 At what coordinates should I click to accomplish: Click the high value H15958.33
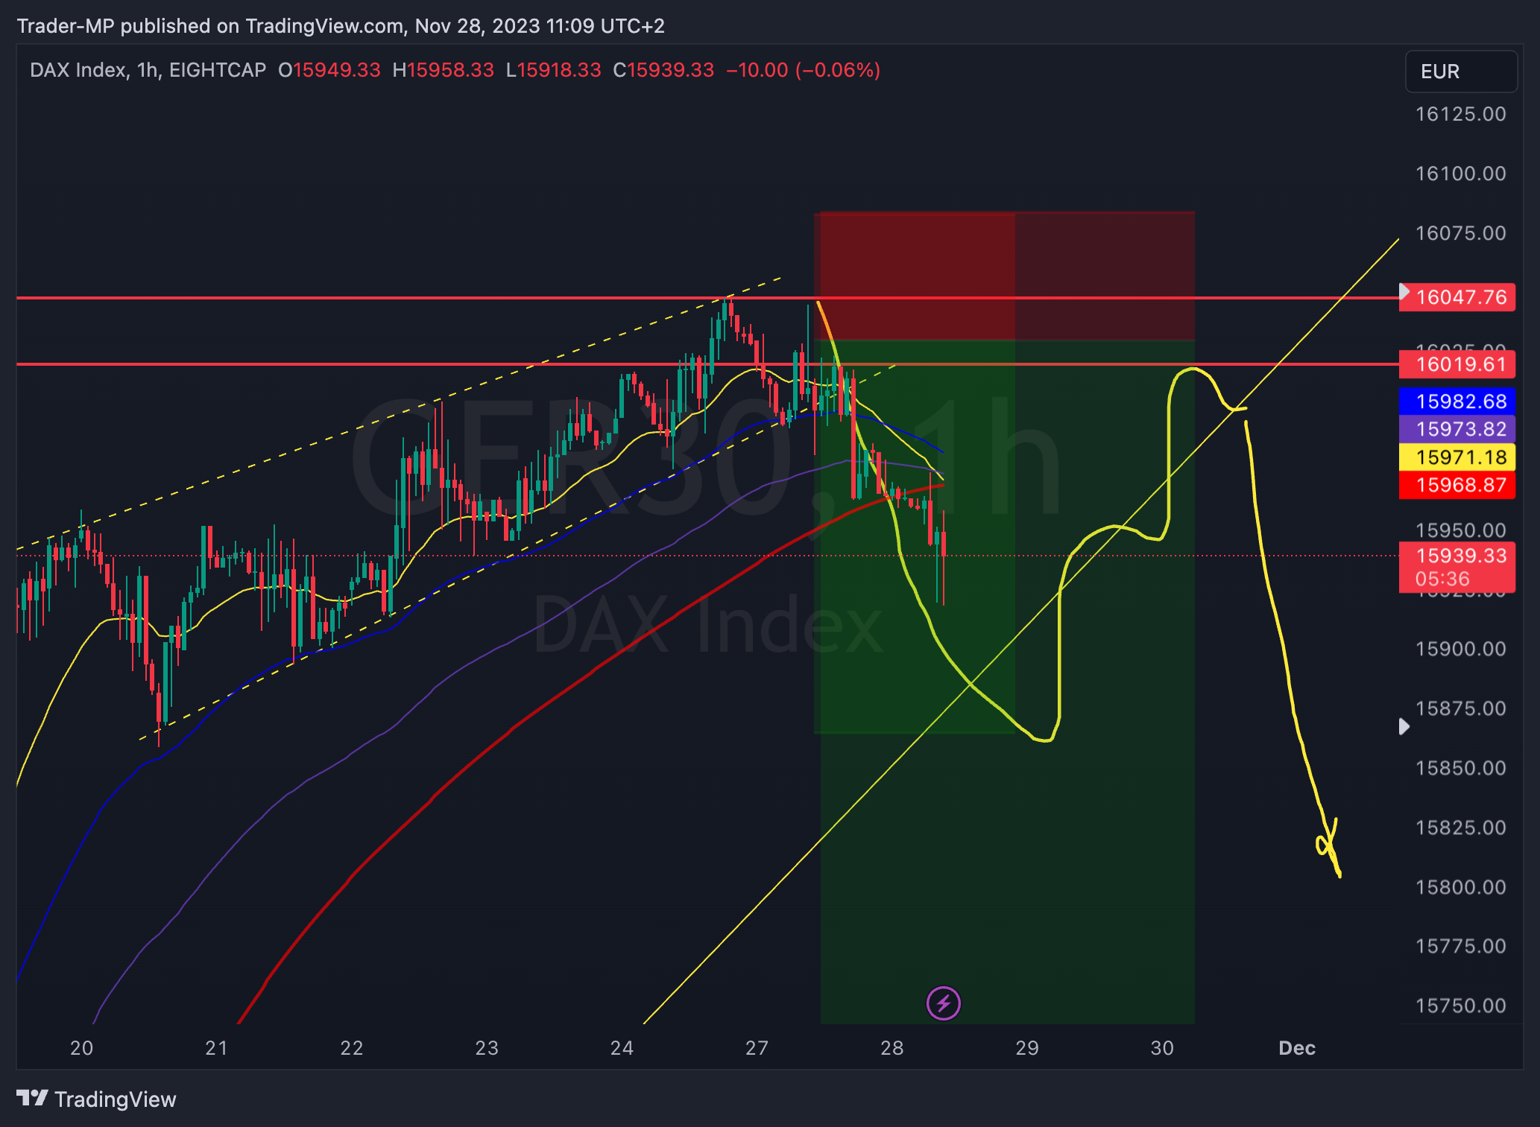pos(444,70)
